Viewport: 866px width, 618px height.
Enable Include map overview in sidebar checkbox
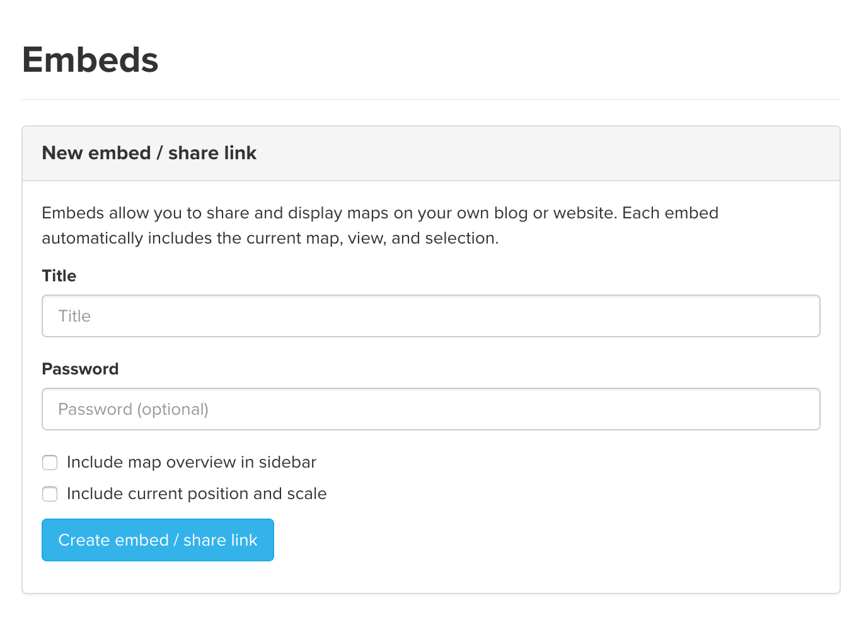50,463
